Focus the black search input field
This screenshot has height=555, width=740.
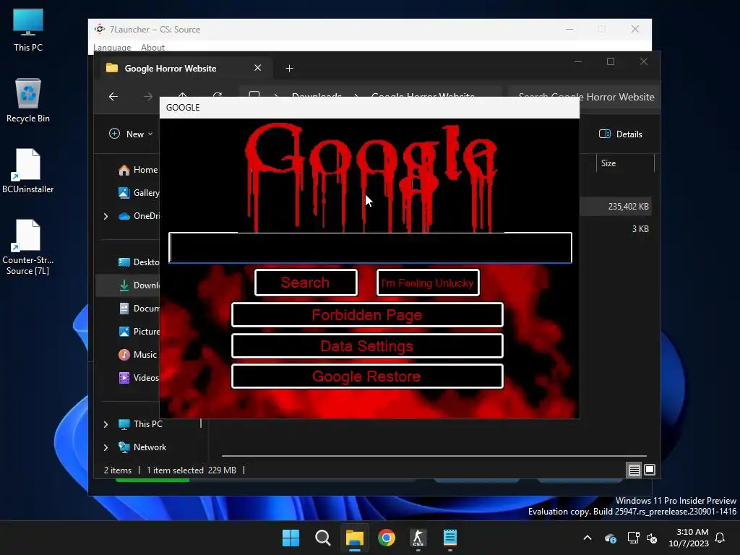click(x=370, y=247)
